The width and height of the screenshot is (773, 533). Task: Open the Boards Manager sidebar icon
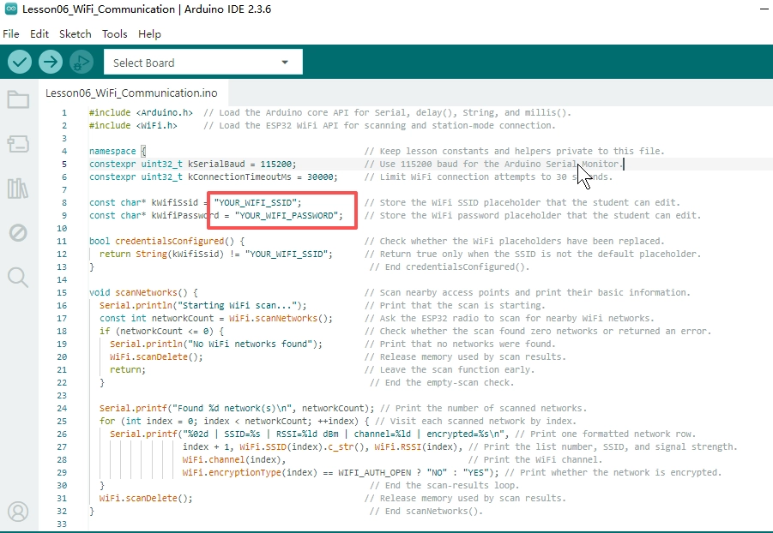pos(18,144)
